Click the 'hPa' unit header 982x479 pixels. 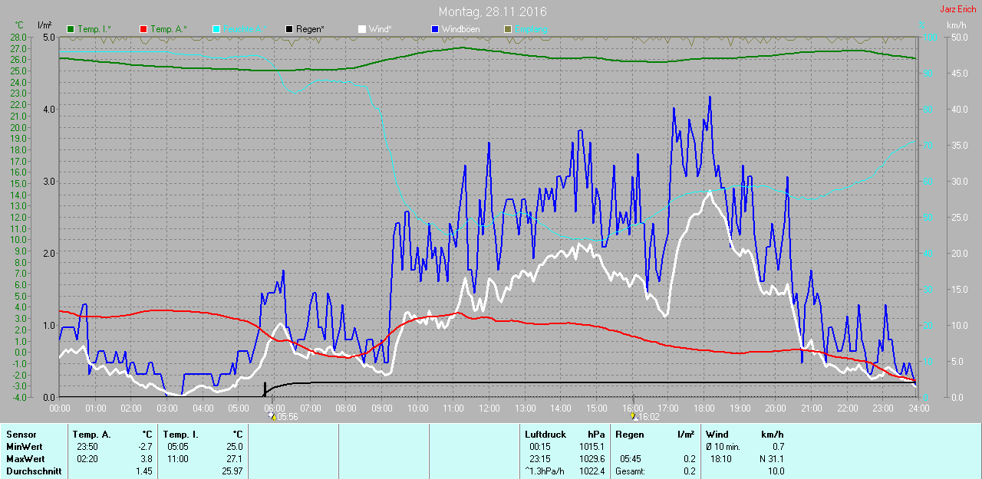pyautogui.click(x=596, y=435)
